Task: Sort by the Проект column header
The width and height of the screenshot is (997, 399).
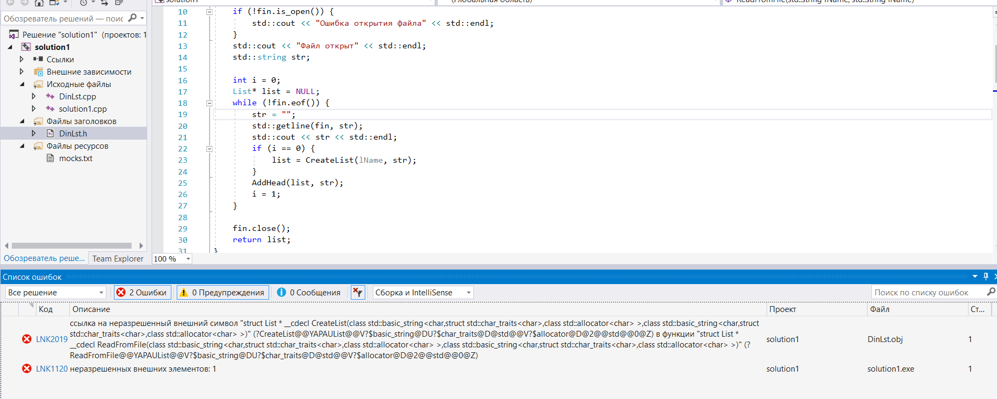Action: pyautogui.click(x=817, y=309)
